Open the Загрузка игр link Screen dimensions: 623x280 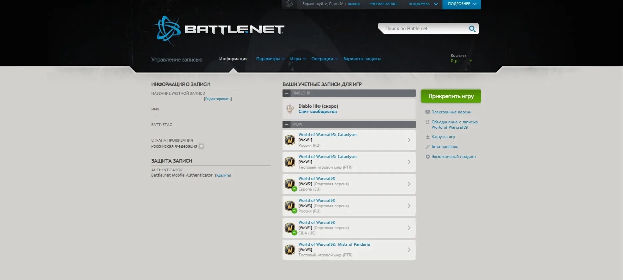click(x=443, y=137)
